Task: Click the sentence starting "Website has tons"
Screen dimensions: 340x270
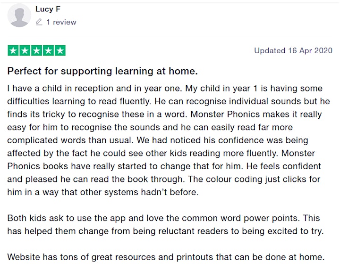Action: [x=166, y=257]
